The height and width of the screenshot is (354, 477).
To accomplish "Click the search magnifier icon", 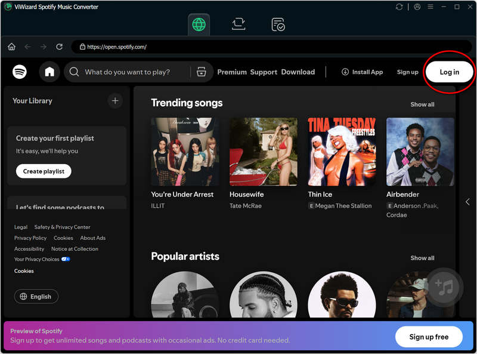I will tap(74, 72).
